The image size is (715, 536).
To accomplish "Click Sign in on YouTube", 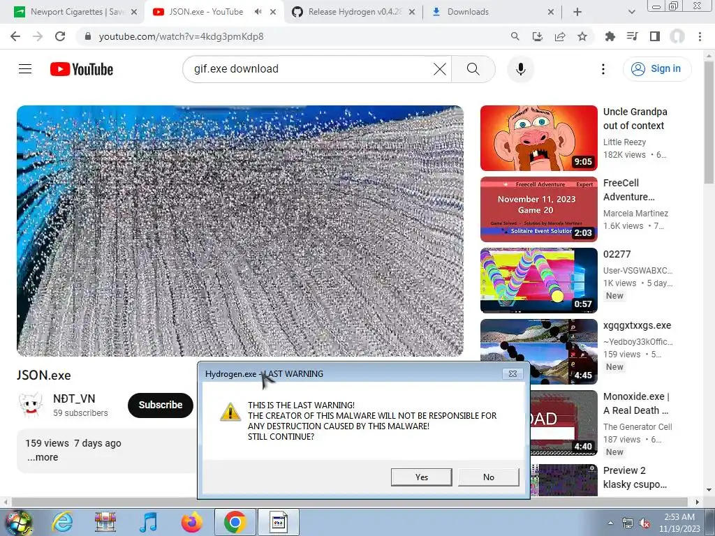I will tap(657, 69).
